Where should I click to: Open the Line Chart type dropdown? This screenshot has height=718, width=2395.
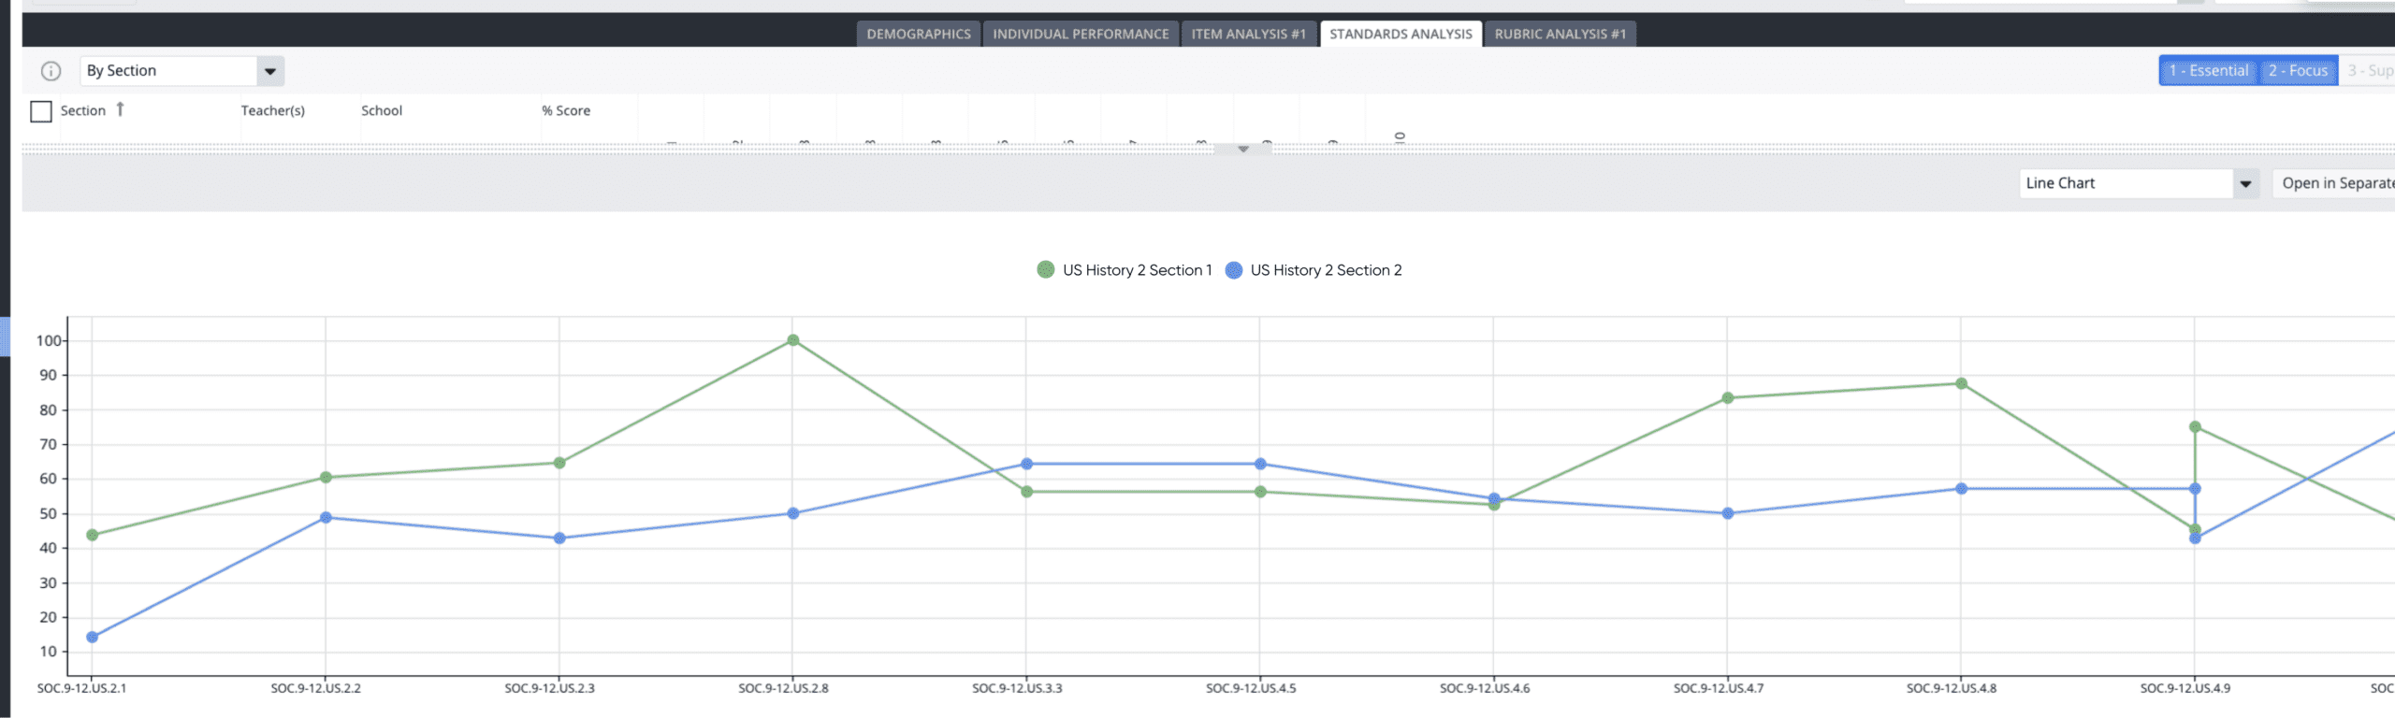click(2245, 183)
